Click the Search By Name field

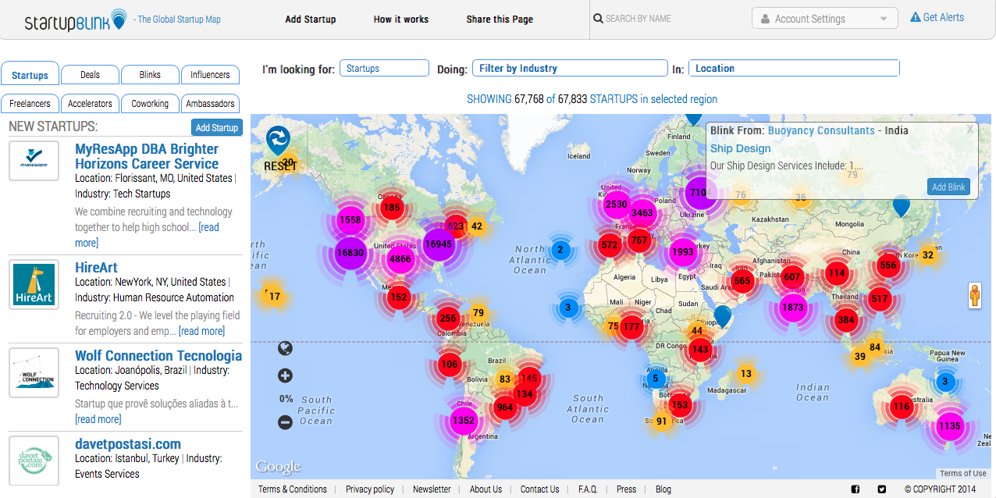tap(663, 19)
